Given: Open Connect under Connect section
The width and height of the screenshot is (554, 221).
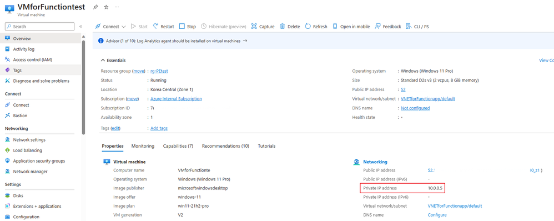Looking at the screenshot, I should [21, 105].
